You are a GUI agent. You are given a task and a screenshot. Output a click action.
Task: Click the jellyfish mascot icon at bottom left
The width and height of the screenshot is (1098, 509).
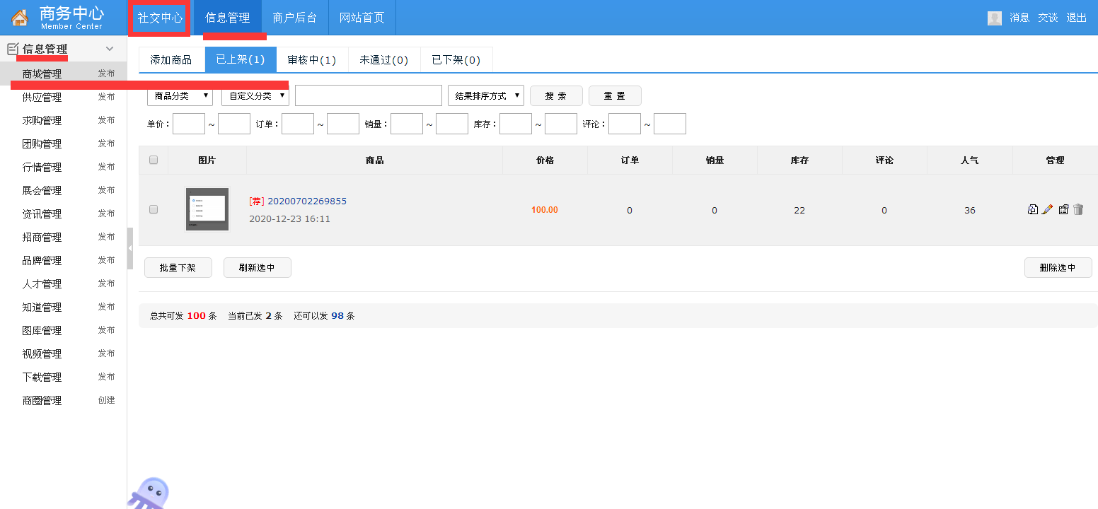click(150, 493)
